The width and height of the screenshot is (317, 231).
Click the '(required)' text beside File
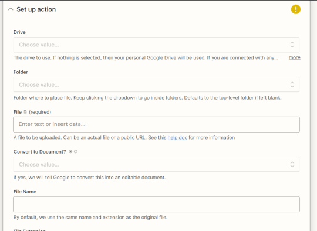(x=40, y=112)
